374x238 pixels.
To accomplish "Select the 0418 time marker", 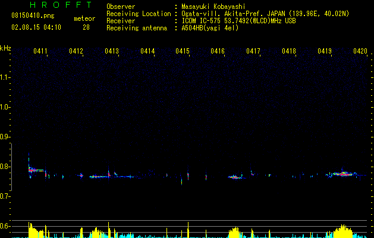I will coord(289,51).
